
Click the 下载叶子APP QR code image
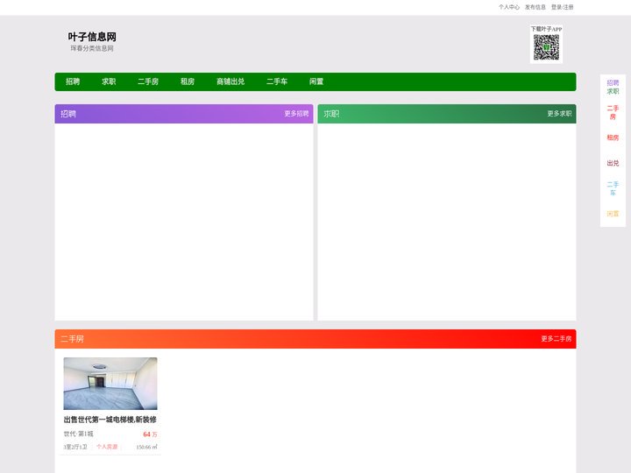click(546, 47)
